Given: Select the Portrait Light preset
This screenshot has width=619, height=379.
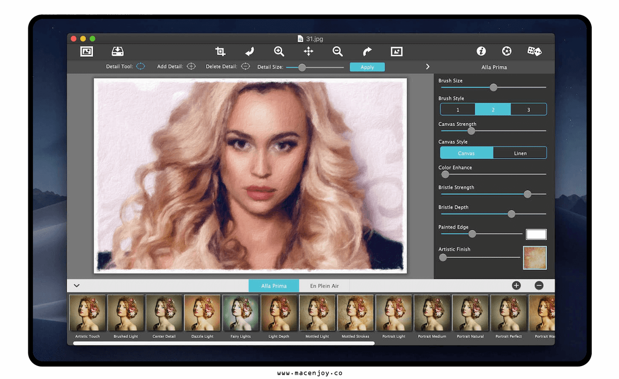Looking at the screenshot, I should point(394,312).
